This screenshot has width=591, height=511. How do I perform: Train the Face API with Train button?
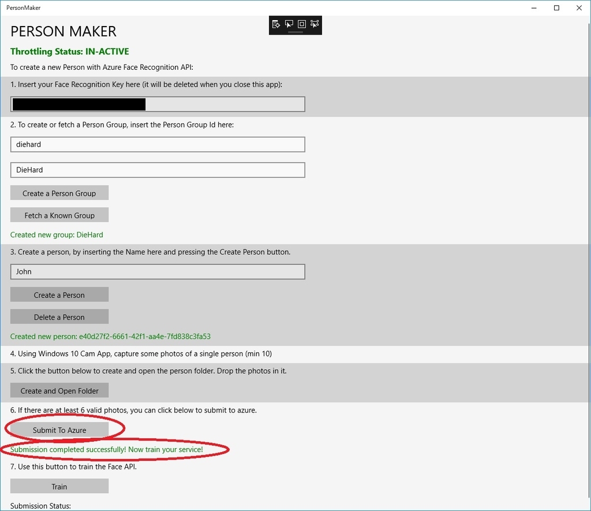59,487
